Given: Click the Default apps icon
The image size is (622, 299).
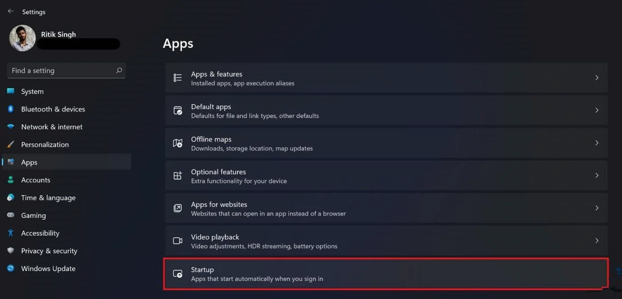Looking at the screenshot, I should click(x=178, y=110).
